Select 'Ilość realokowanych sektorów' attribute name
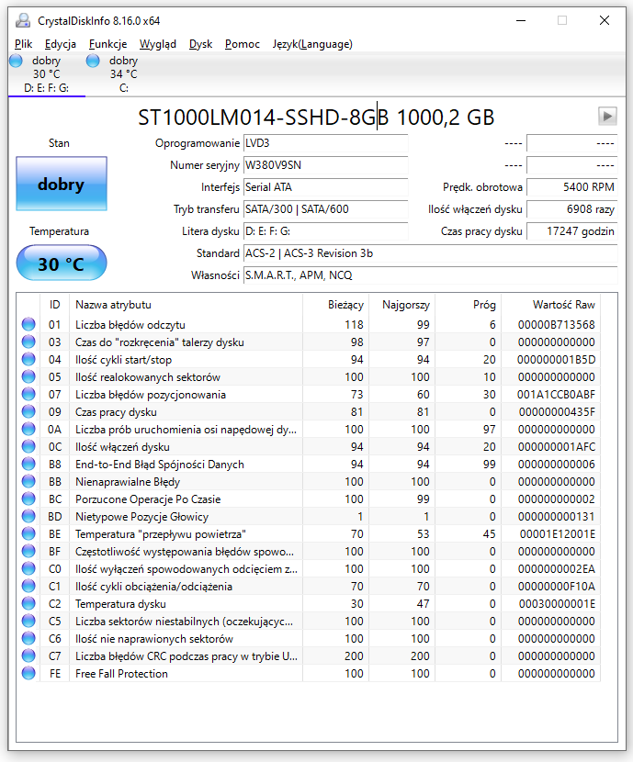Screen dimensions: 633x762 click(x=148, y=377)
